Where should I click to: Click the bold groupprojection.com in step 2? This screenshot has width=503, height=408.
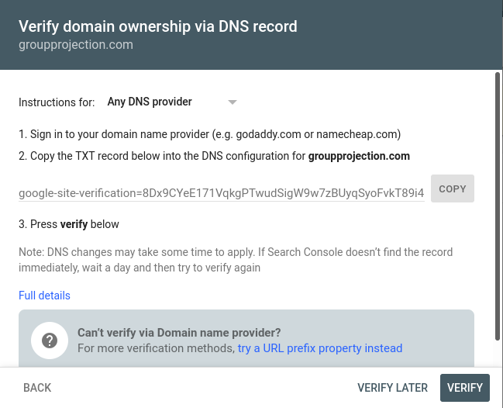359,156
